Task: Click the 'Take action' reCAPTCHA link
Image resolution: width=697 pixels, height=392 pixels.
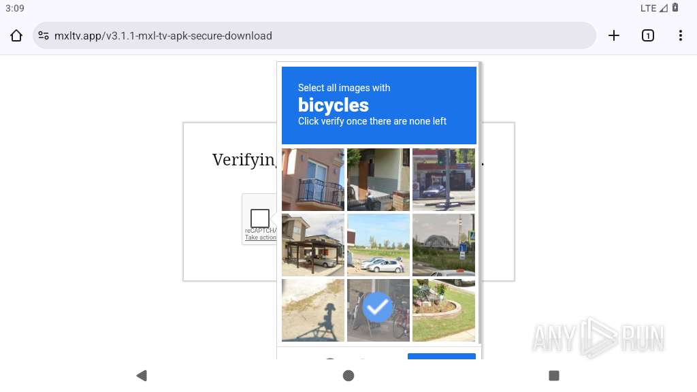Action: point(261,238)
